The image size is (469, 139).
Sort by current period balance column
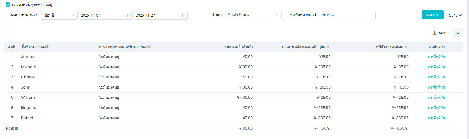pos(328,47)
